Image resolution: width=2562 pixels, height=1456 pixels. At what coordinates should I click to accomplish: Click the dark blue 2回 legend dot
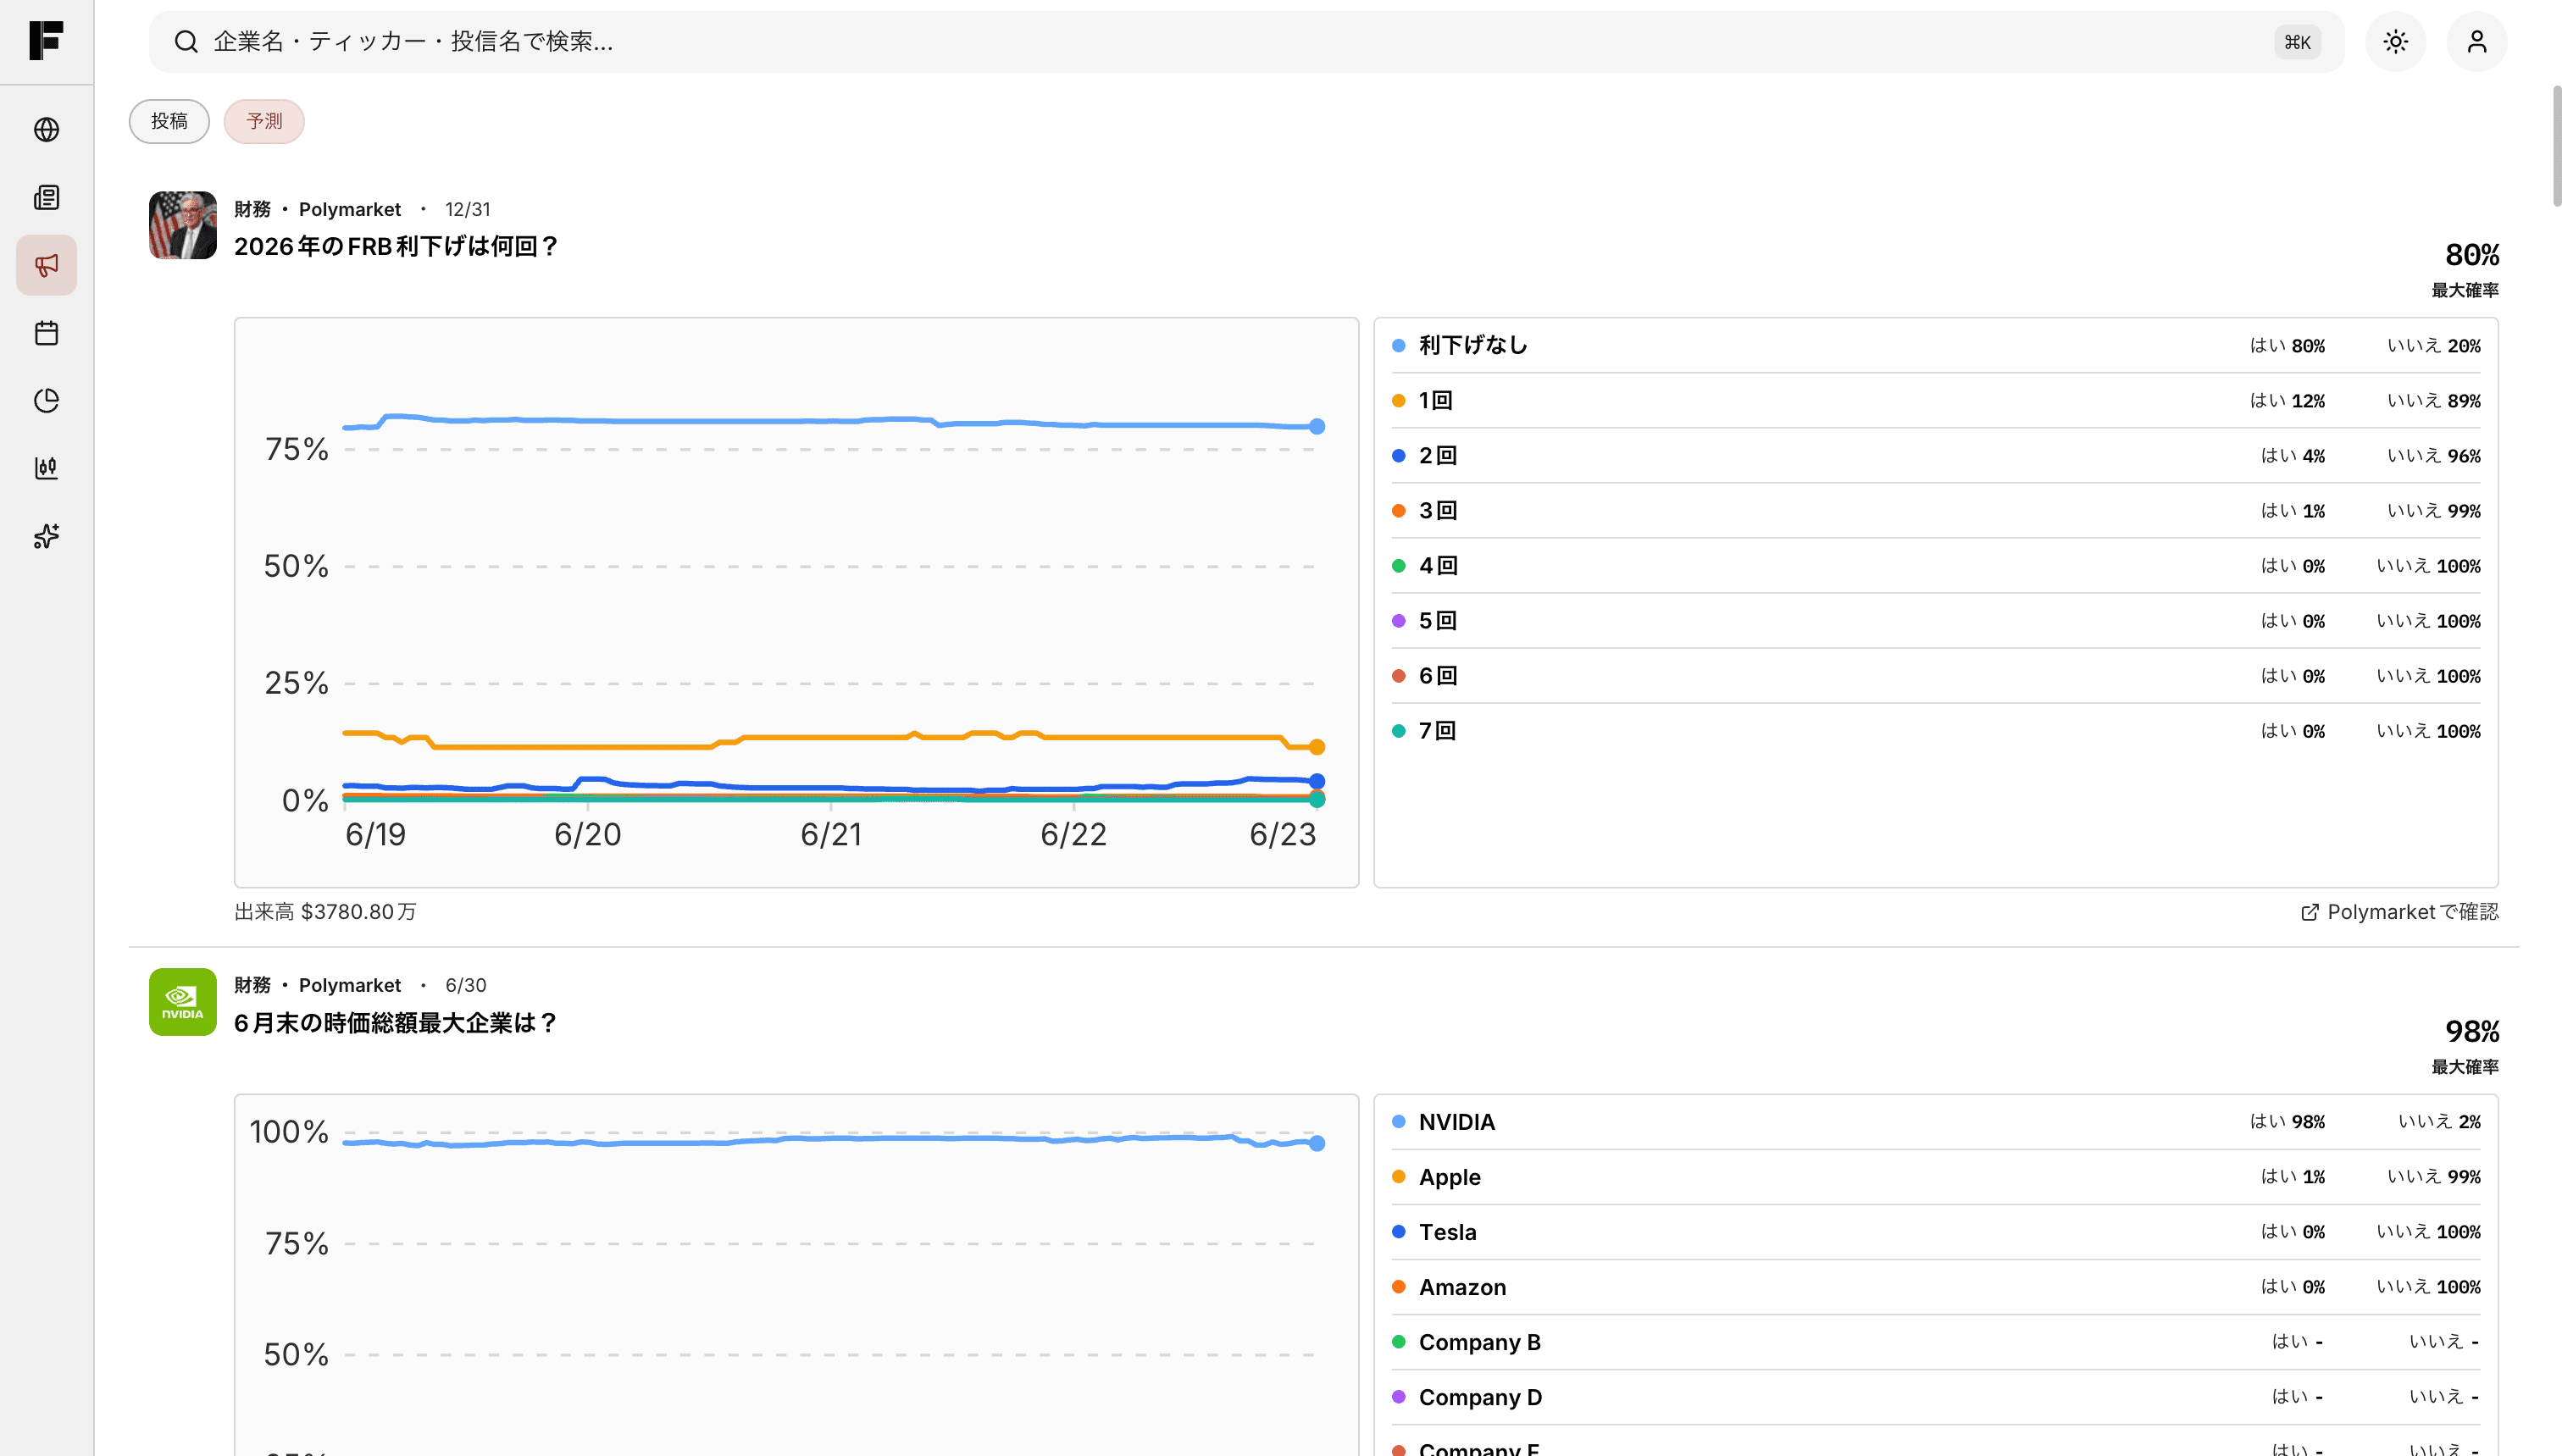tap(1398, 455)
